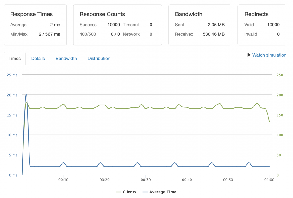Click the 00:40 time axis label
The image size is (293, 198).
[187, 180]
